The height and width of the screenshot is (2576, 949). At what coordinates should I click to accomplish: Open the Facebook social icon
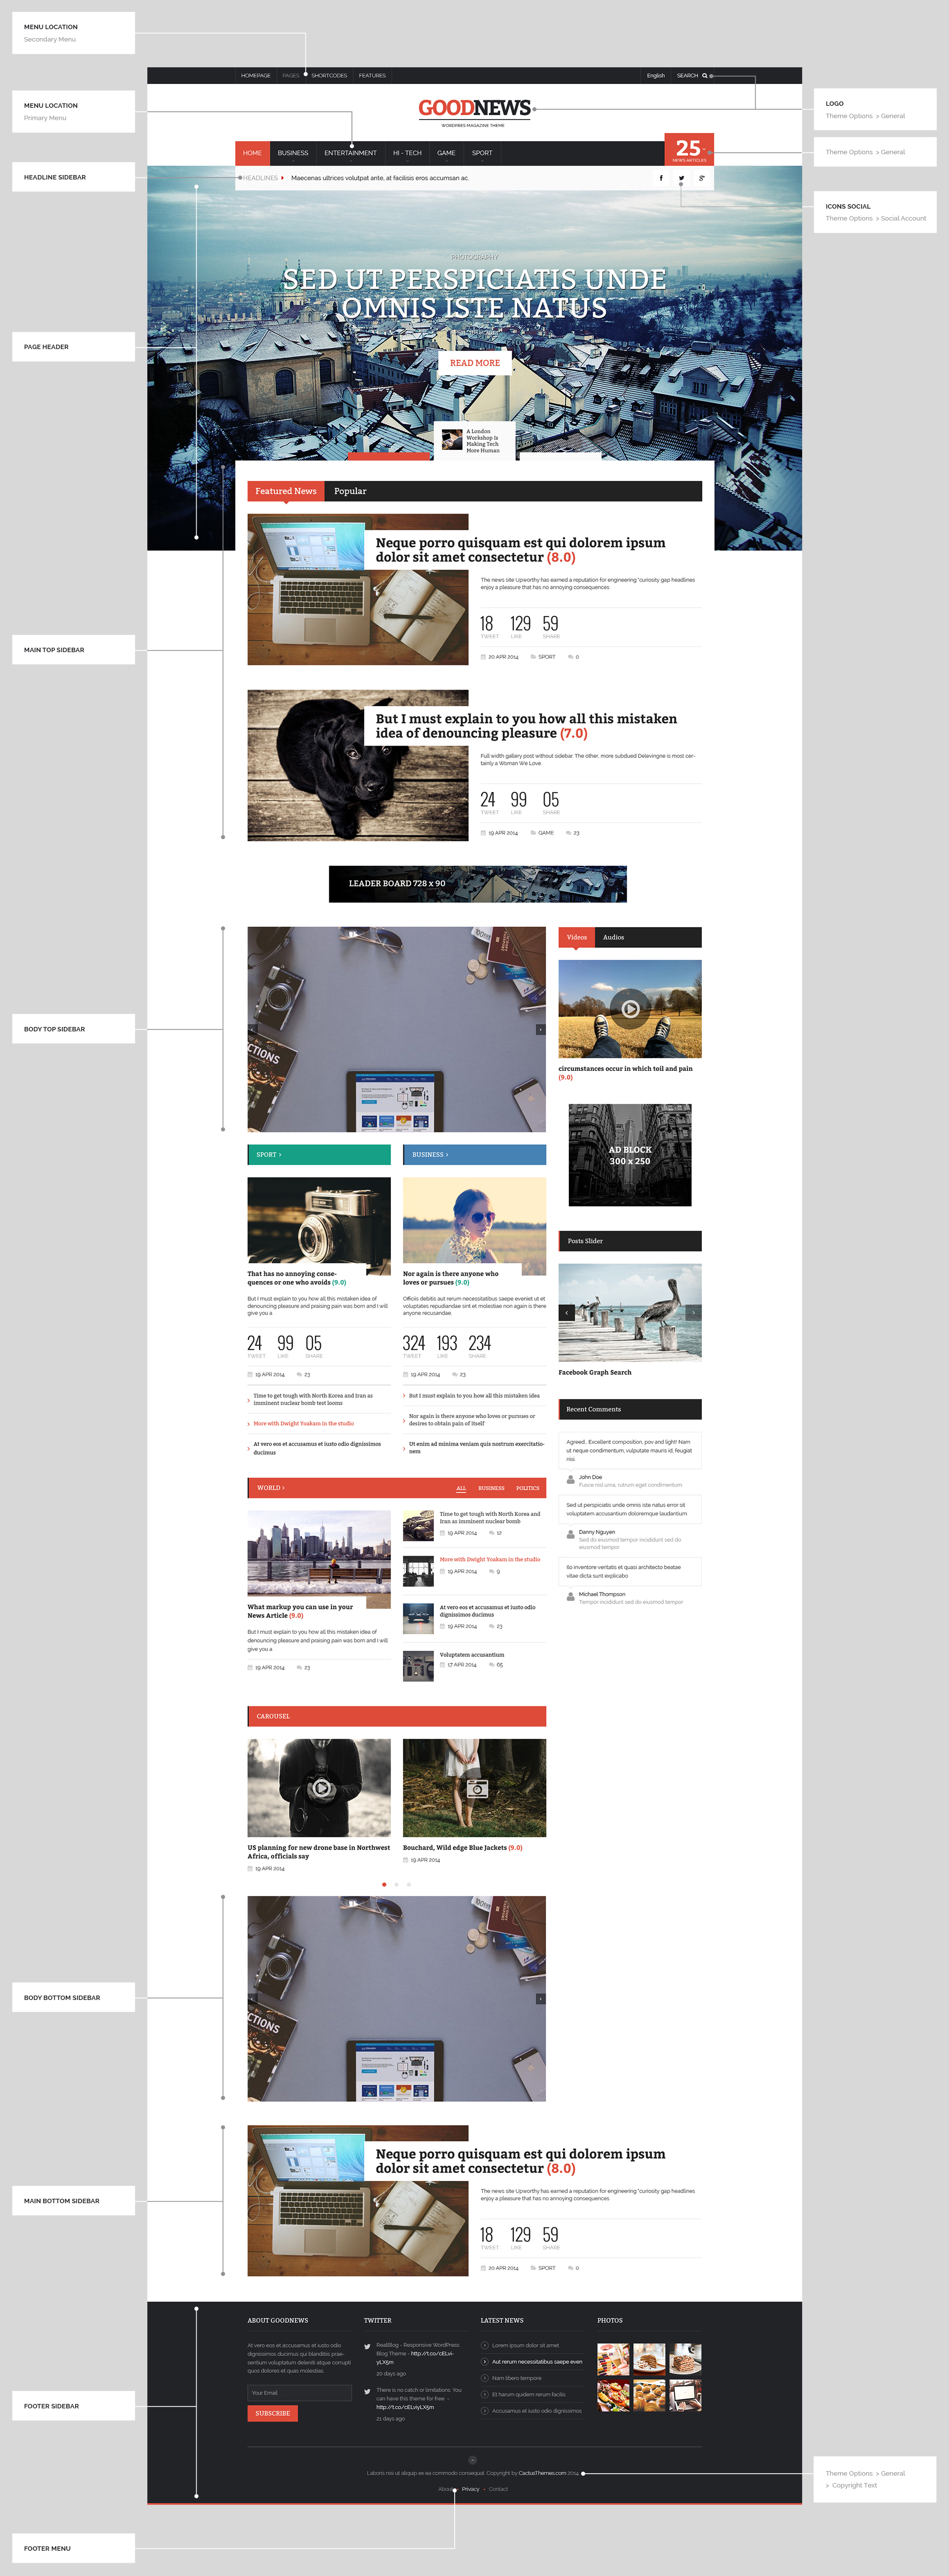point(661,179)
